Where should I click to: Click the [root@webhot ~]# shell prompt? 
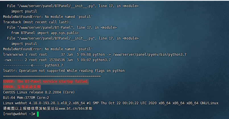click(19, 114)
